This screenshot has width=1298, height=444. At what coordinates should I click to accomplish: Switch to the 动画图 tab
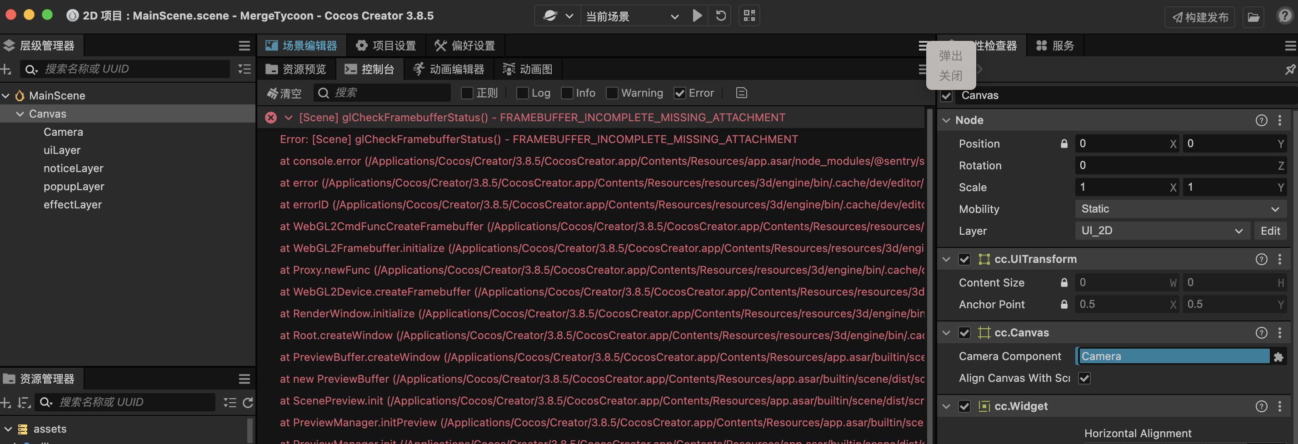528,69
